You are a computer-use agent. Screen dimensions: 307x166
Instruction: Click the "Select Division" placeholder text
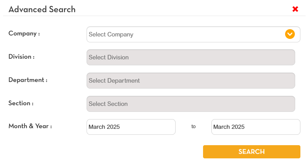(x=108, y=57)
